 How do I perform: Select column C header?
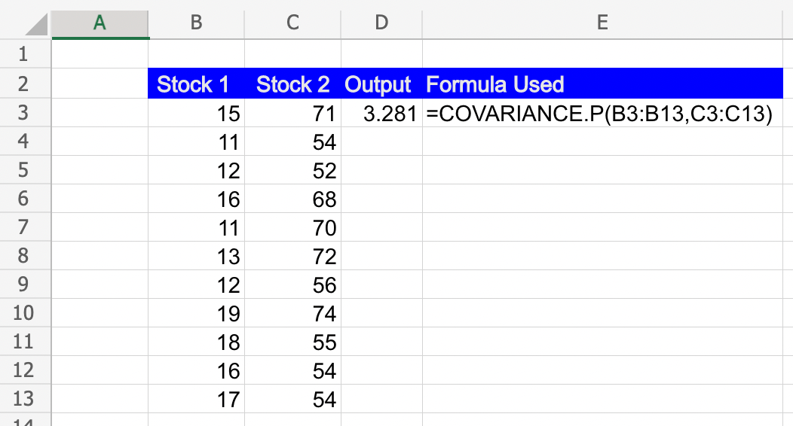292,23
